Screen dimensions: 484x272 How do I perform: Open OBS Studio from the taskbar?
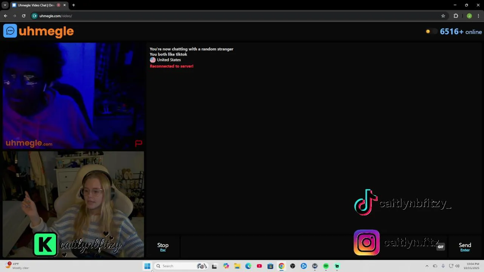[x=293, y=266]
